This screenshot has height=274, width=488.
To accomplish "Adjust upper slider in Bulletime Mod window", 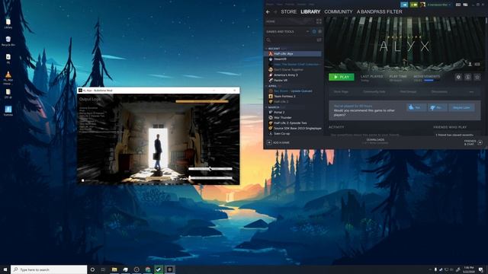I will pyautogui.click(x=210, y=169).
